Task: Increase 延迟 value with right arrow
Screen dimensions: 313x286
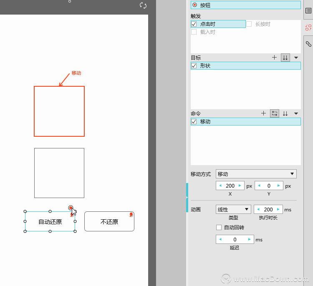Action: coord(249,239)
